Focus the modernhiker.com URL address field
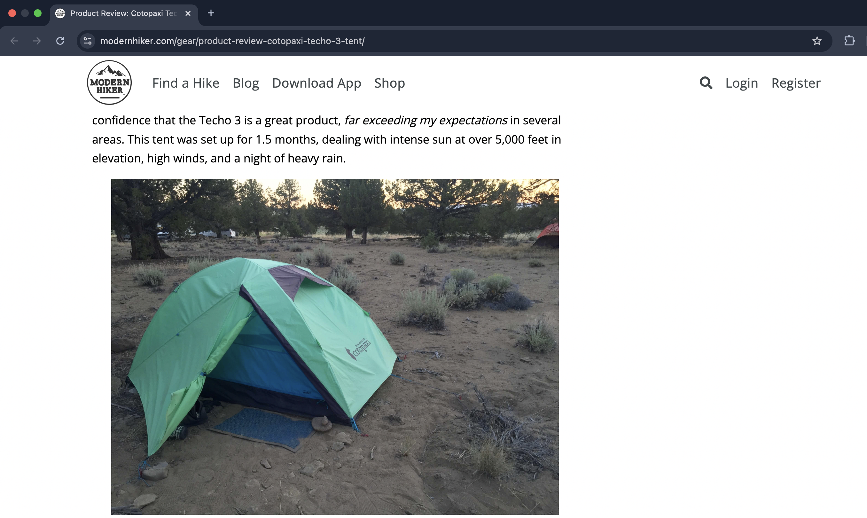The image size is (867, 518). click(450, 41)
